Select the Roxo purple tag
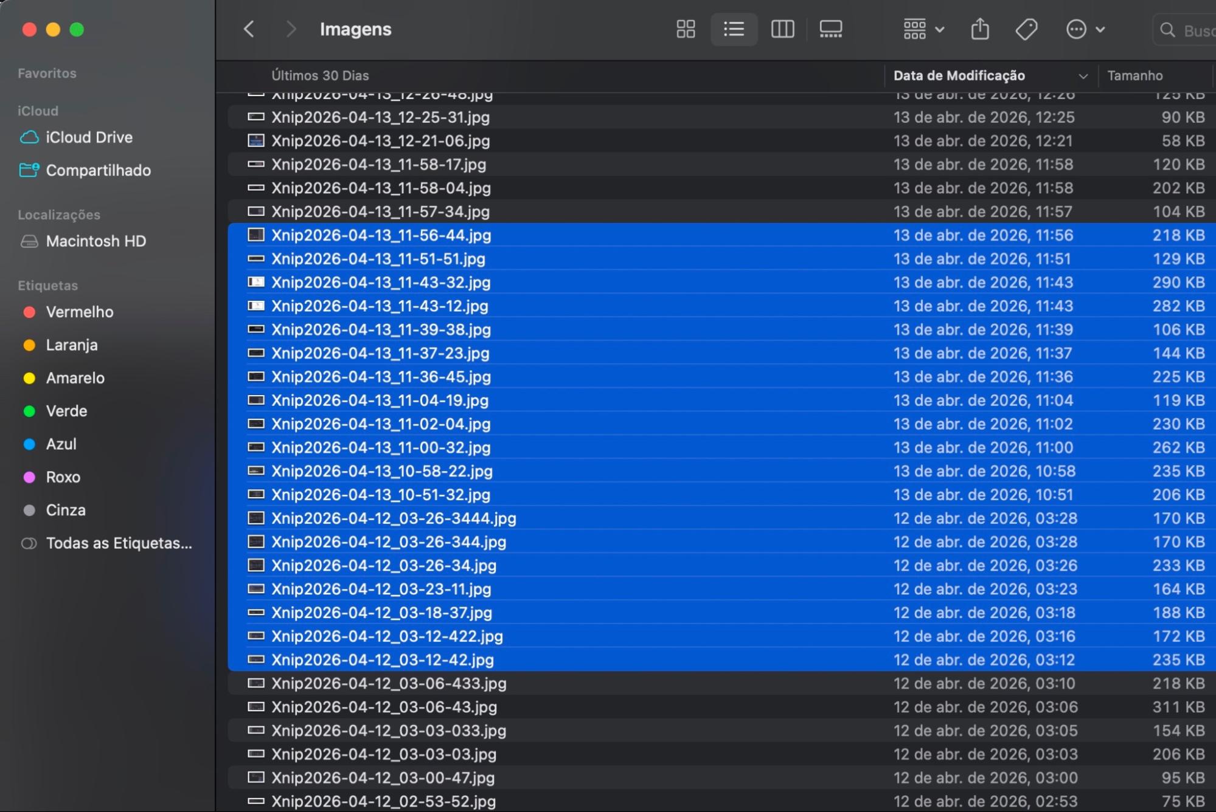Screen dimensions: 1216x812 [51, 477]
